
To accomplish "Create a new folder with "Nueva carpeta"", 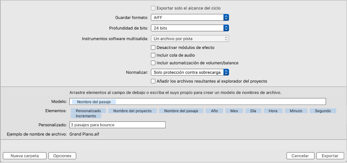I will click(24, 156).
